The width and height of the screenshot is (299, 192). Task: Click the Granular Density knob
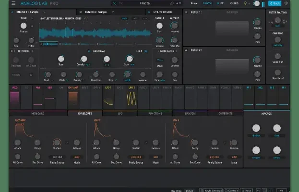(84, 59)
